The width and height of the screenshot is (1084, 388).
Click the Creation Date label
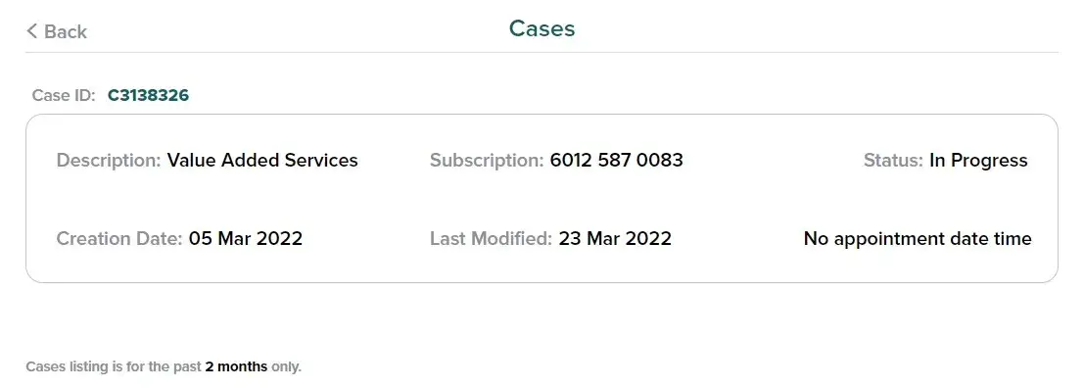pos(119,239)
